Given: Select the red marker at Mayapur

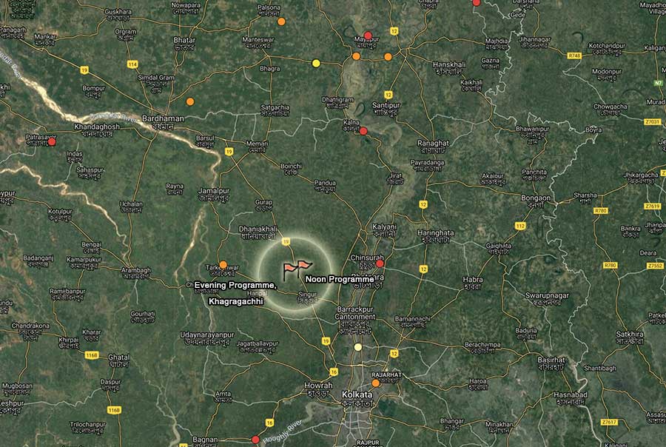Looking at the screenshot, I should [368, 36].
